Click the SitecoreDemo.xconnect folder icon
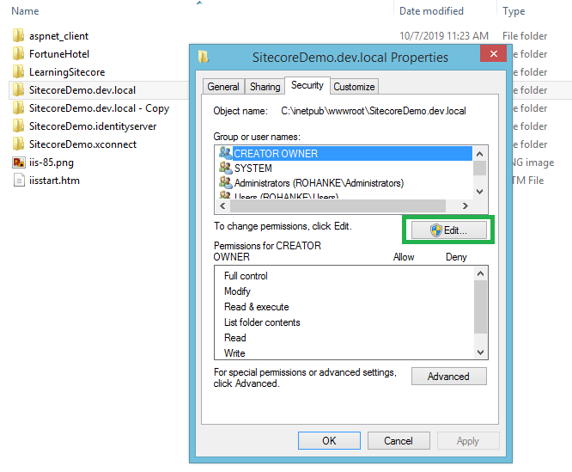The width and height of the screenshot is (572, 472). 19,144
